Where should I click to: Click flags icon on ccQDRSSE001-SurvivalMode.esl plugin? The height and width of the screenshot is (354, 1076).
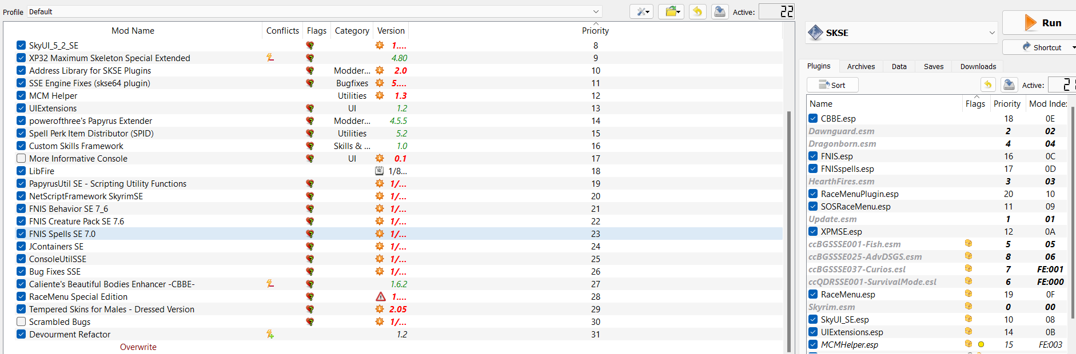tap(969, 281)
